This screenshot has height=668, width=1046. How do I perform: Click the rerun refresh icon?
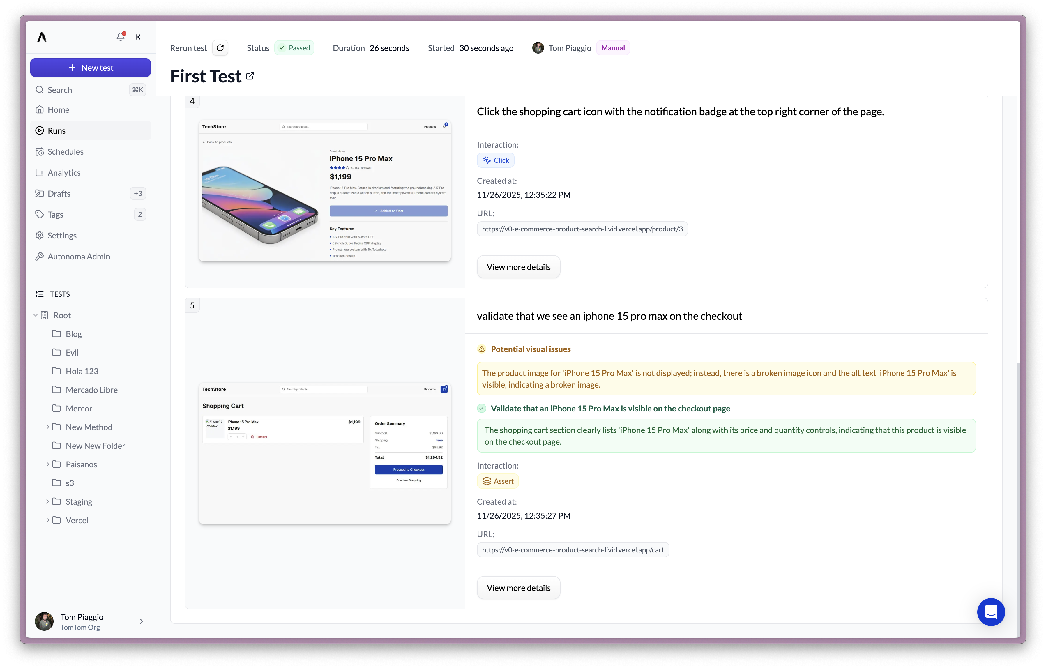pyautogui.click(x=220, y=48)
